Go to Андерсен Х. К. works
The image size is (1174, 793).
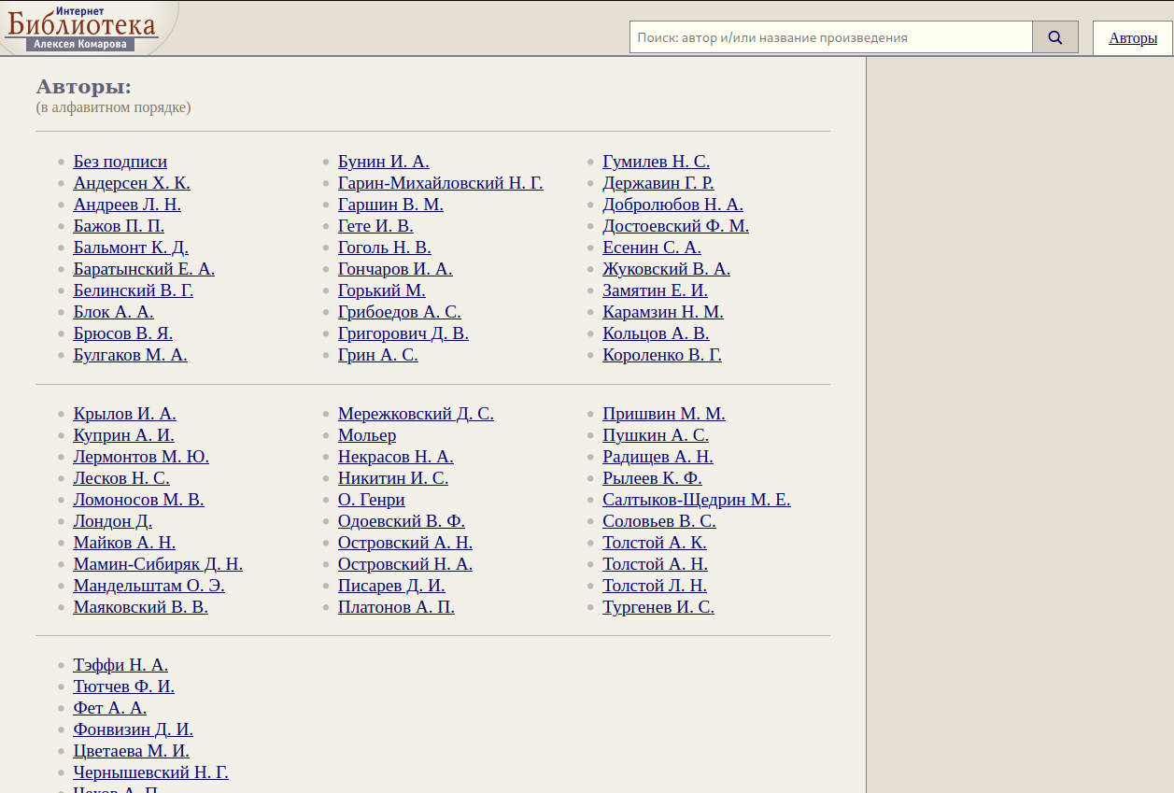[132, 183]
